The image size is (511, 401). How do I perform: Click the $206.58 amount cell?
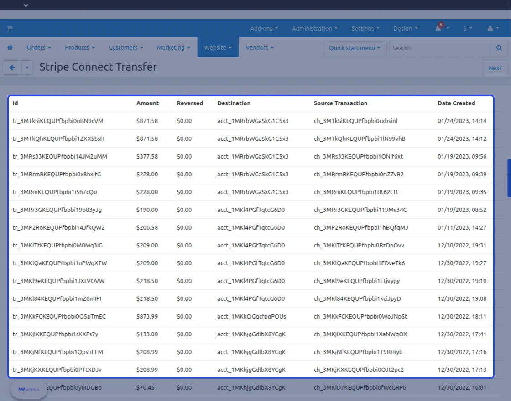tap(147, 227)
